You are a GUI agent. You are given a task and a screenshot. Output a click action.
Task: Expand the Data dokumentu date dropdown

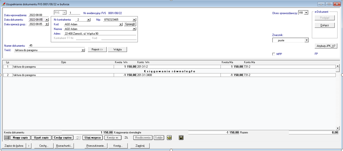[47, 20]
